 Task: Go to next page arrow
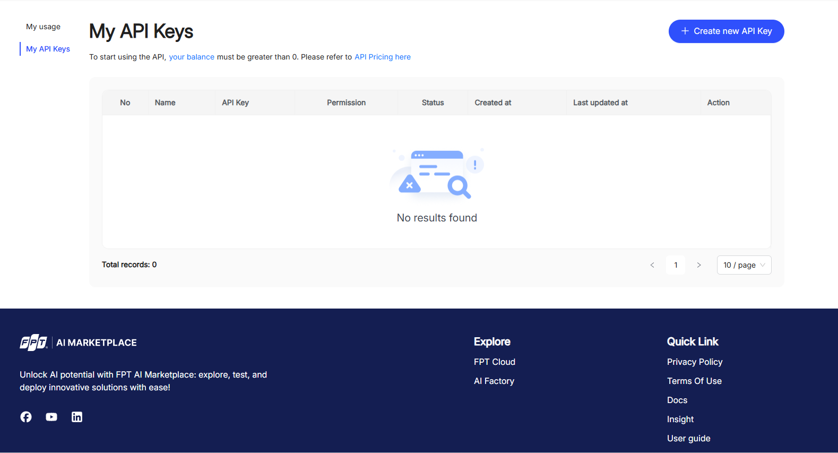tap(699, 265)
